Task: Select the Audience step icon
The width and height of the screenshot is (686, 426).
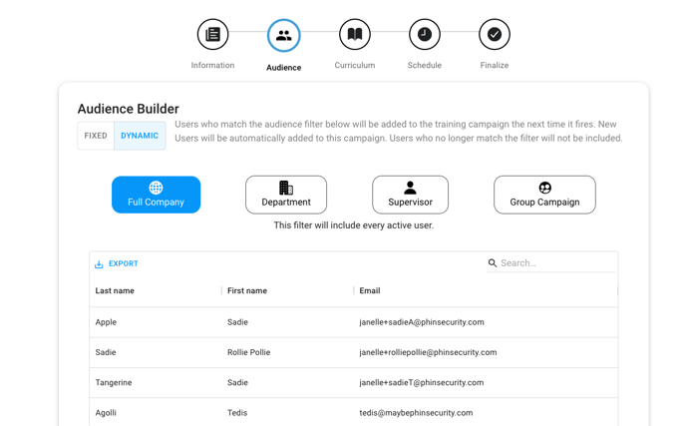Action: coord(283,36)
